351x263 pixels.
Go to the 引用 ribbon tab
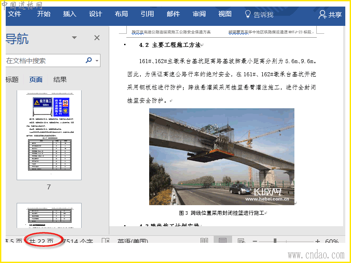(x=147, y=14)
